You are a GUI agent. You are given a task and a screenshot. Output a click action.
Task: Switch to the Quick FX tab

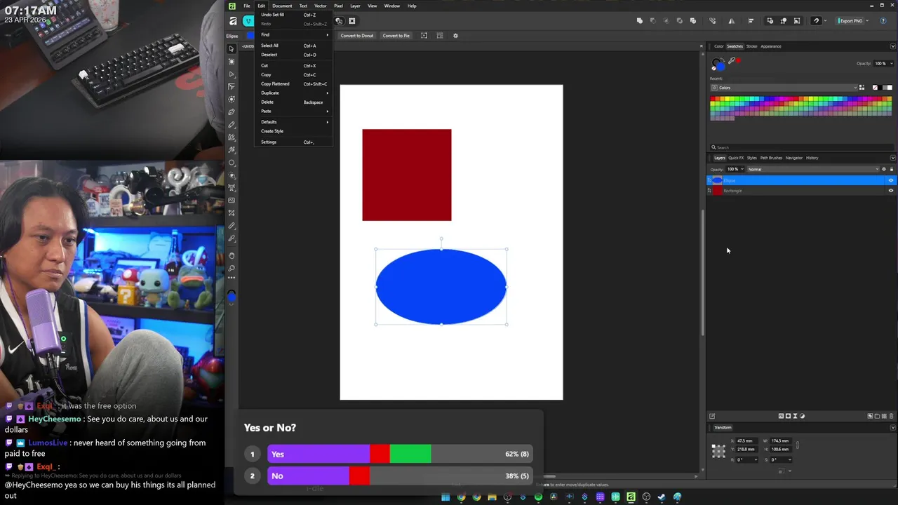point(736,158)
